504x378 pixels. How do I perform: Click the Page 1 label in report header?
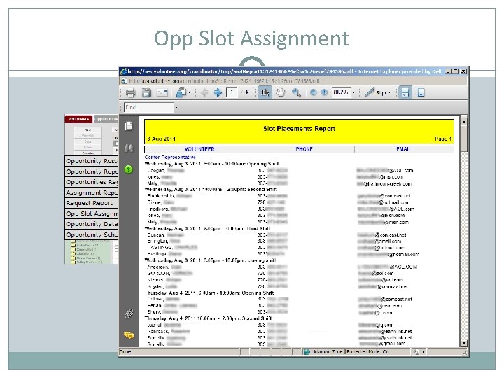point(443,139)
